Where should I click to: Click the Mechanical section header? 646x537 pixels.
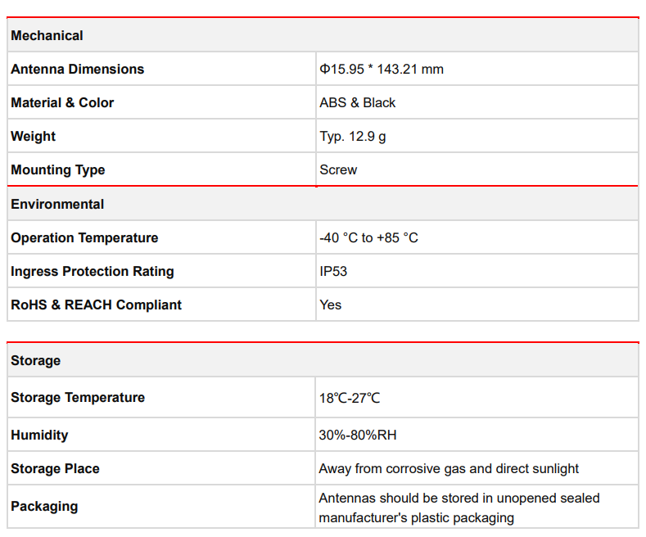47,36
